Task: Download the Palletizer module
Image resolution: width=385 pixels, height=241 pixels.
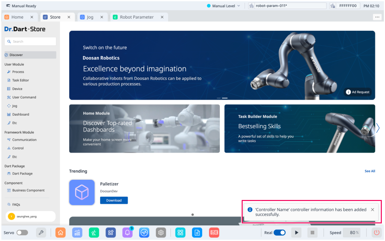Action: 114,200
